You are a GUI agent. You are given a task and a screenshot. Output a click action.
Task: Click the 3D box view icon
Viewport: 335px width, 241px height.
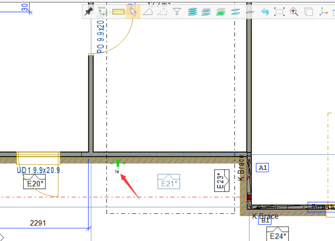pyautogui.click(x=309, y=12)
